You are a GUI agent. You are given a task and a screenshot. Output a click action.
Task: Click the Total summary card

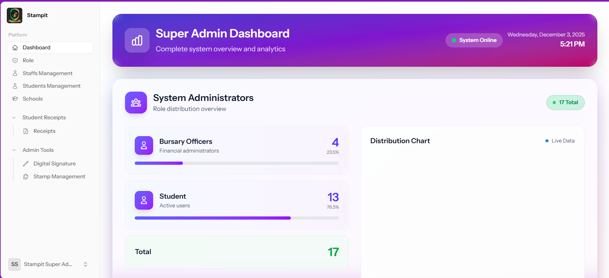pyautogui.click(x=236, y=252)
